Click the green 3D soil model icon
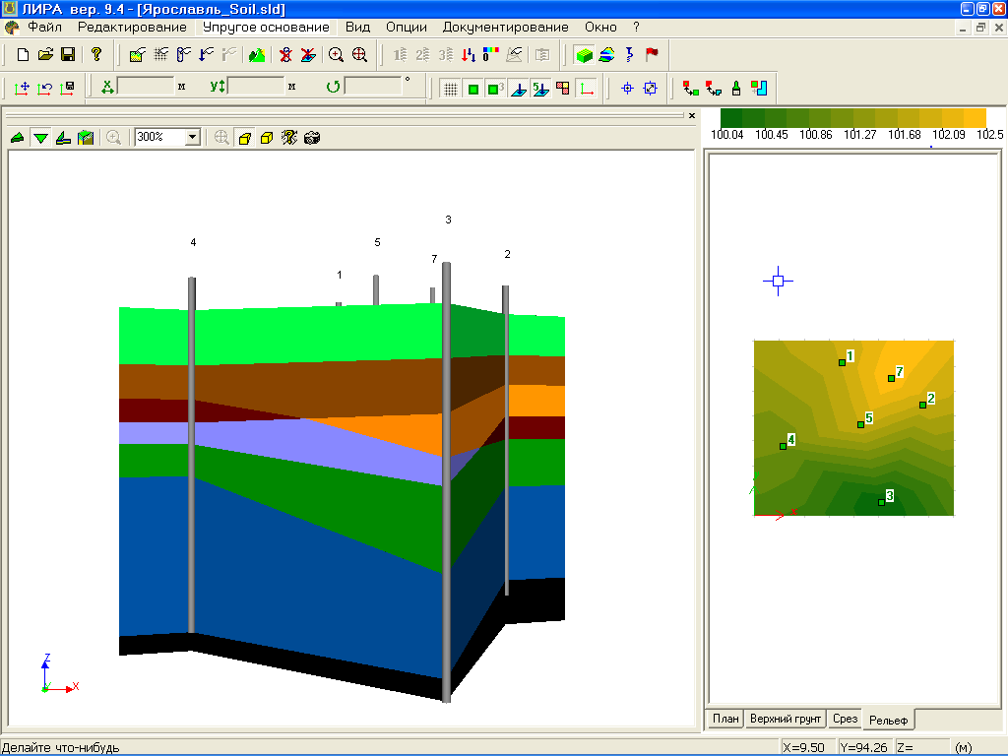Viewport: 1008px width, 756px height. [584, 55]
